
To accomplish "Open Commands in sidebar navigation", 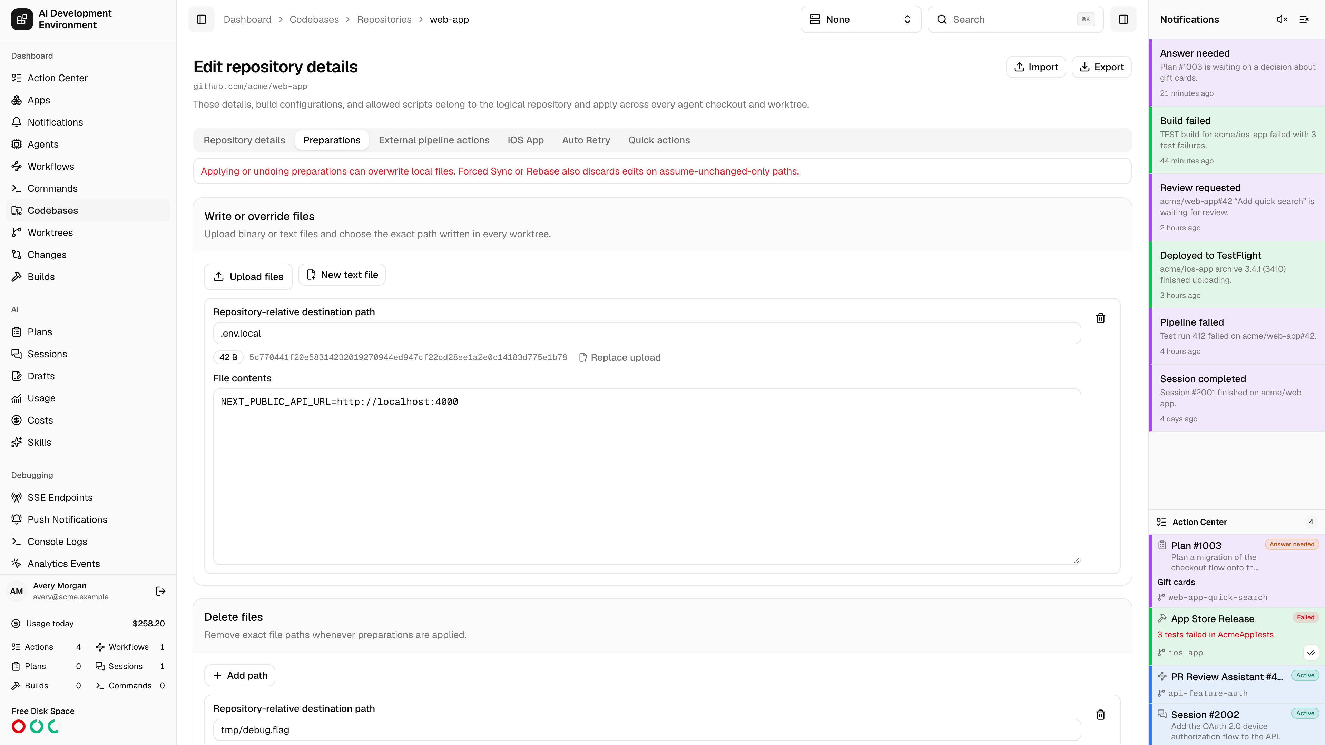I will coord(88,189).
